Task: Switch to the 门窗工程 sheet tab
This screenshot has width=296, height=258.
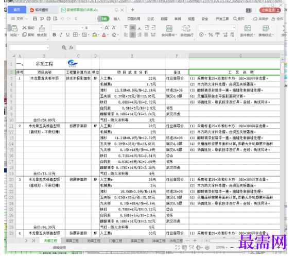Action: (x=115, y=241)
